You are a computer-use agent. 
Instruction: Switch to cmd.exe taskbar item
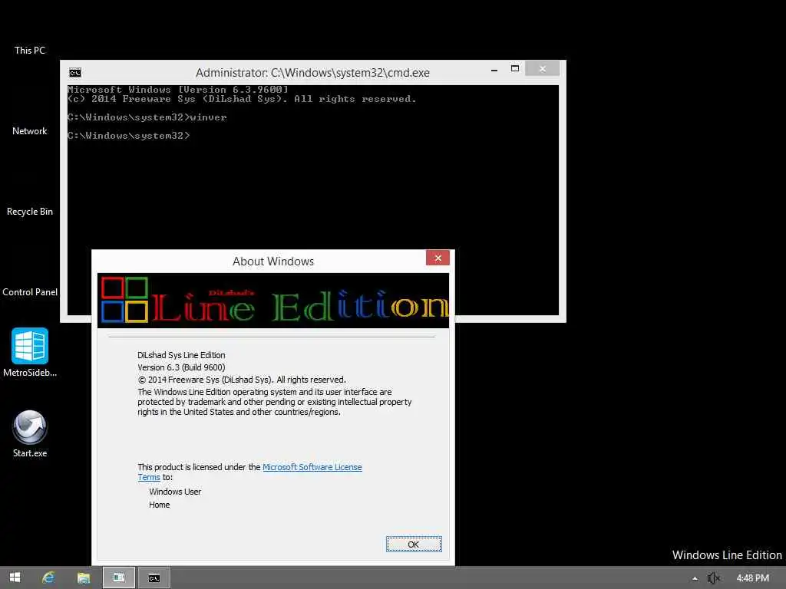pyautogui.click(x=154, y=577)
